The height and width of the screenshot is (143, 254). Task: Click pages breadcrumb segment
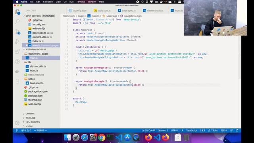click(x=81, y=16)
